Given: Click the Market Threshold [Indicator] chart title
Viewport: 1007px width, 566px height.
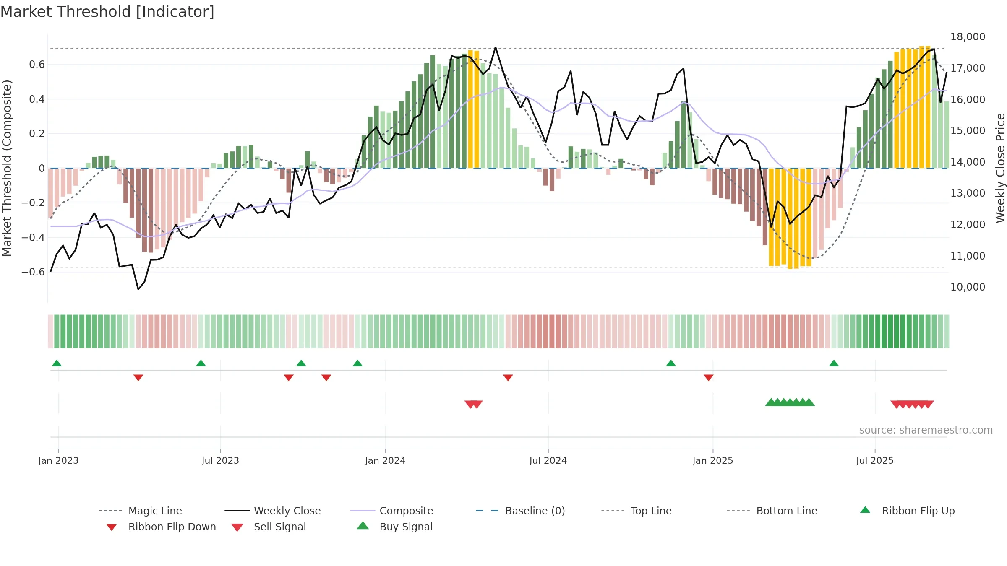Looking at the screenshot, I should [x=107, y=12].
